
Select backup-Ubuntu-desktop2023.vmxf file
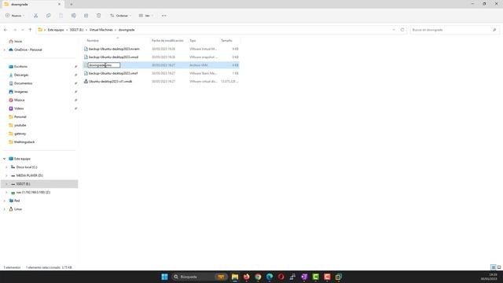click(113, 73)
